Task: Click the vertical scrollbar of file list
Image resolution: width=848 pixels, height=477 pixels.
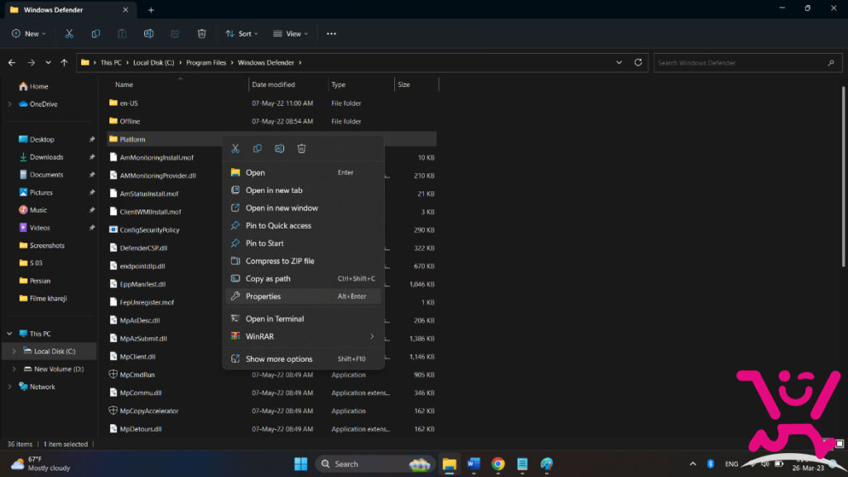Action: [x=843, y=177]
